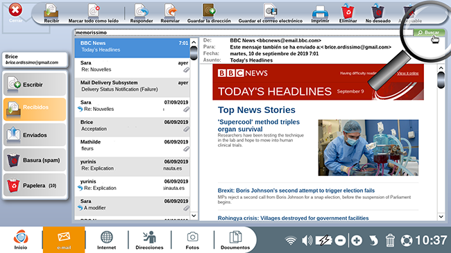Select BBC News Today's Headlines email
The width and height of the screenshot is (451, 253).
pos(132,48)
